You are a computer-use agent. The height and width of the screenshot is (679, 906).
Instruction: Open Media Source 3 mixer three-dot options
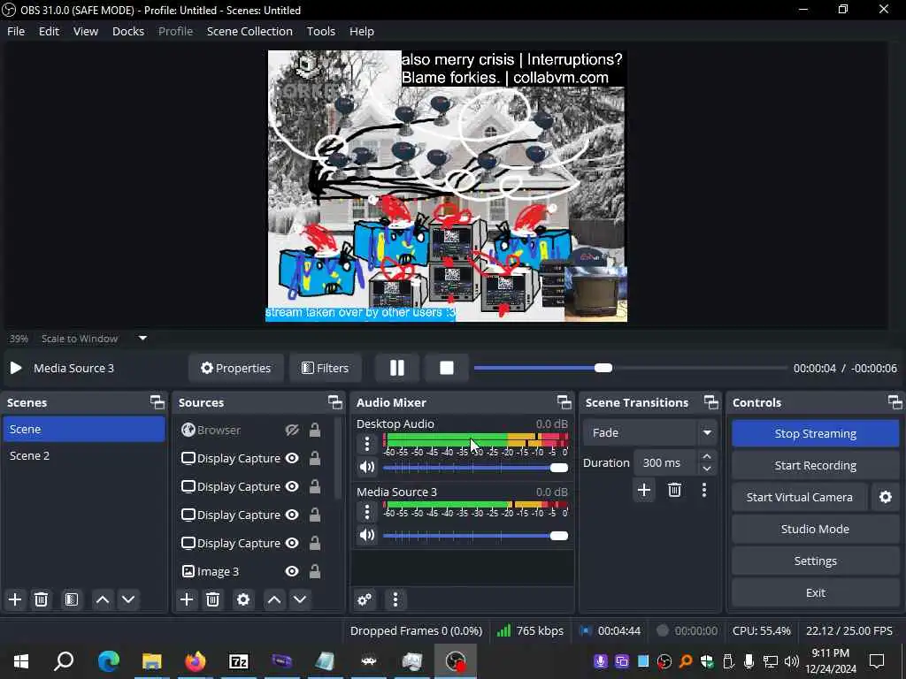(x=367, y=512)
